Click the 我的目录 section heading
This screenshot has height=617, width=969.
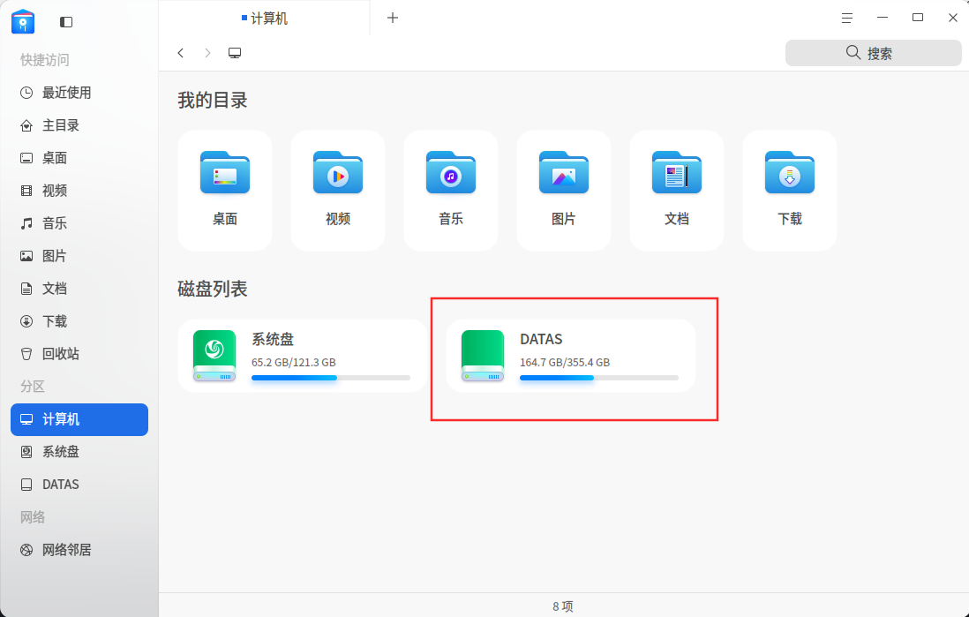pyautogui.click(x=213, y=100)
